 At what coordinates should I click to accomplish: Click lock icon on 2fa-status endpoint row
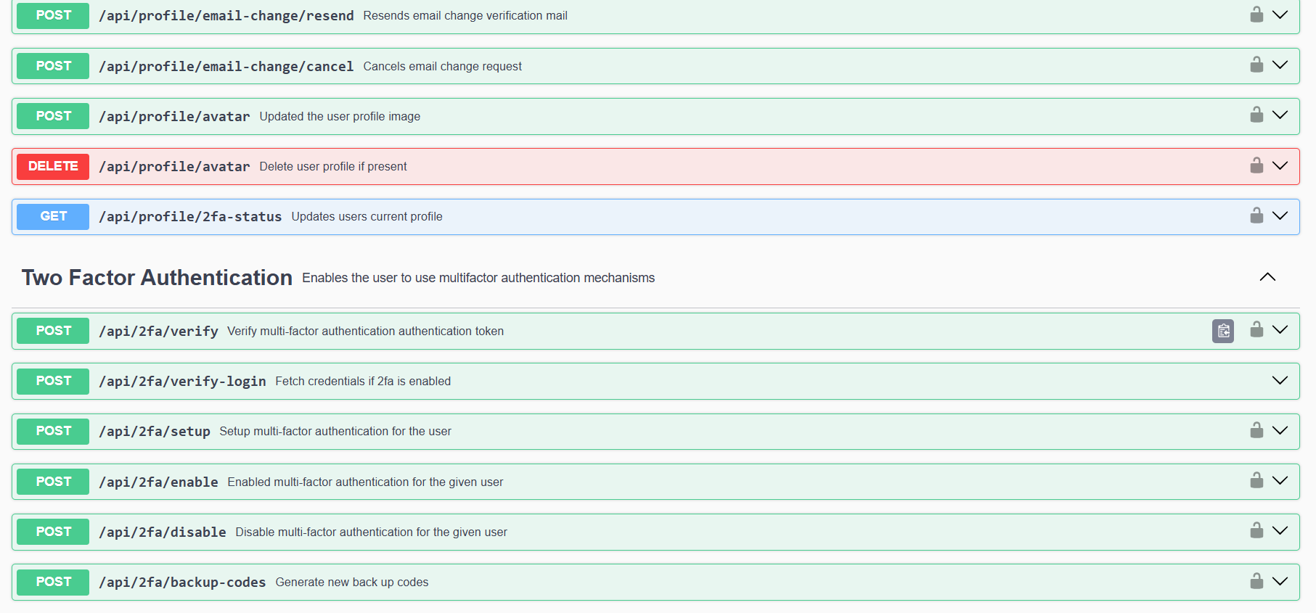pos(1256,215)
